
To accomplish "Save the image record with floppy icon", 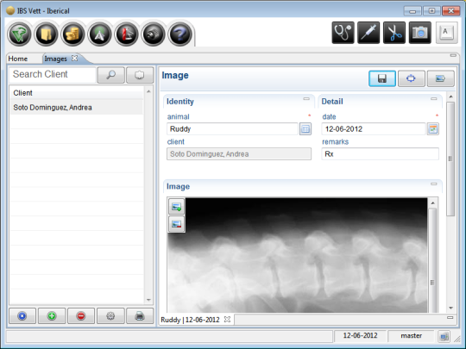I will [382, 78].
